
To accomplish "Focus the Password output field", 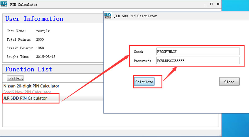I will [x=197, y=61].
